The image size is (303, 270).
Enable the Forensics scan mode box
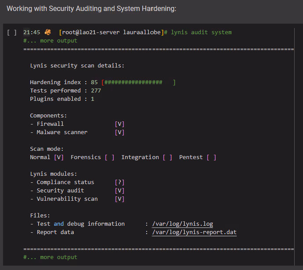point(109,157)
